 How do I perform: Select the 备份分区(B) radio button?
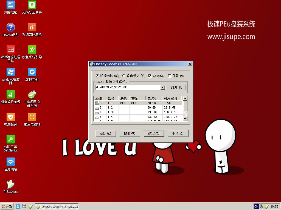(x=124, y=76)
